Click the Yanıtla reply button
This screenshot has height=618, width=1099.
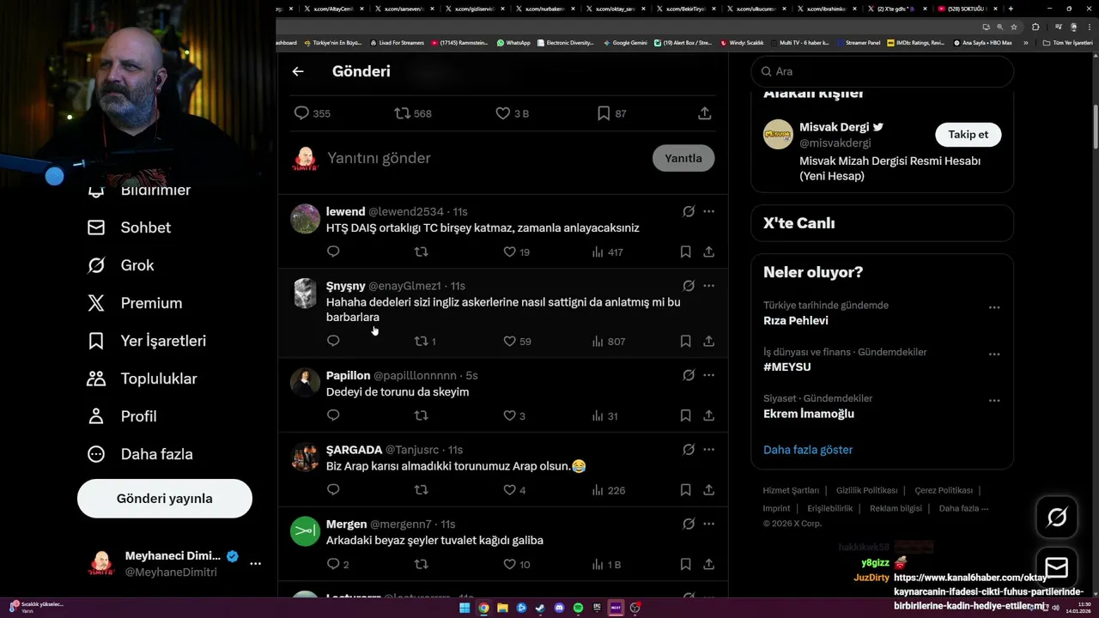pos(683,158)
